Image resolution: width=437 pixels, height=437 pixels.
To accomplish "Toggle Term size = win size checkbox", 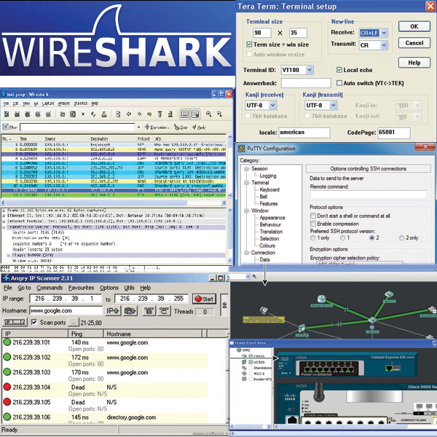I will coord(249,44).
